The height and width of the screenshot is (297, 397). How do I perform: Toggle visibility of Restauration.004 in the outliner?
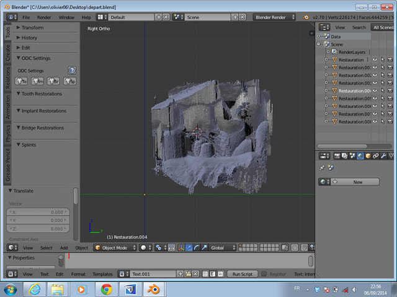pos(375,91)
